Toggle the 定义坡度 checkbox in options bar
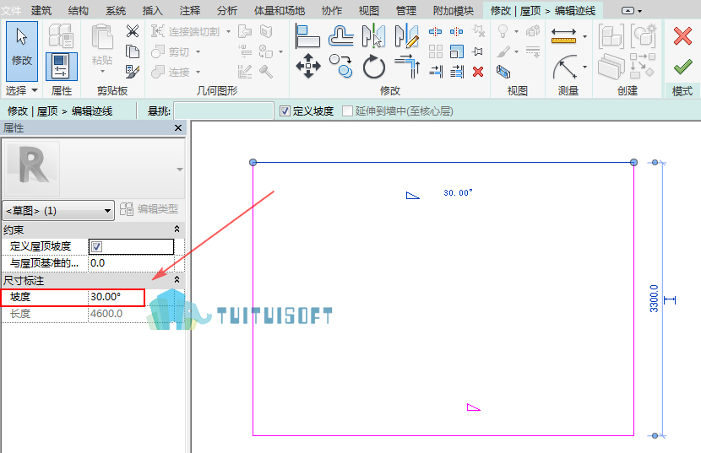The image size is (701, 453). (285, 111)
